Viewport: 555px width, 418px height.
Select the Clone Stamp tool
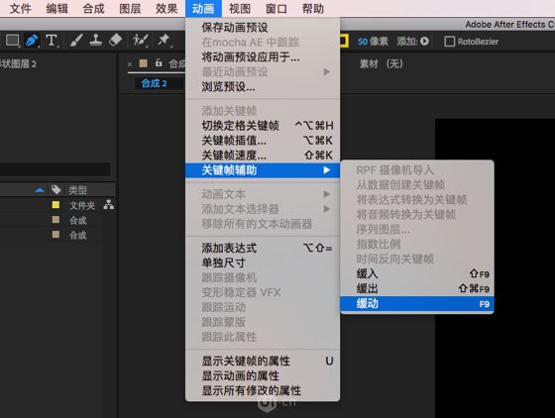coord(95,41)
